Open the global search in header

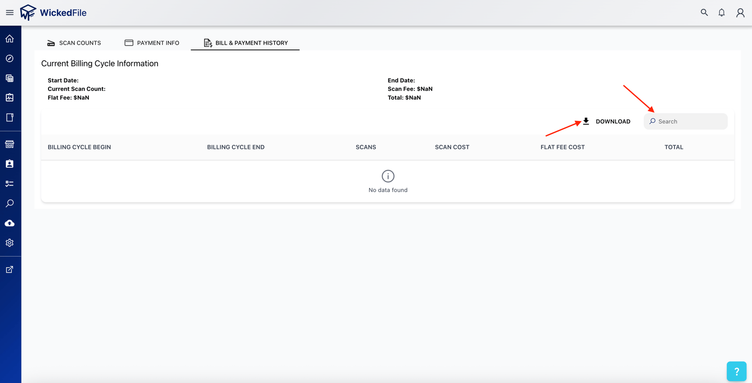[x=704, y=13]
